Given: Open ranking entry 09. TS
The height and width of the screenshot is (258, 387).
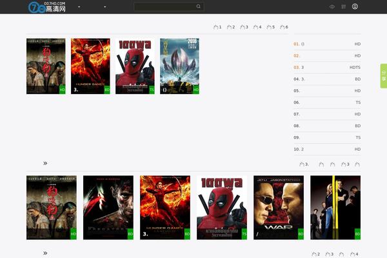Looking at the screenshot, I should [327, 137].
